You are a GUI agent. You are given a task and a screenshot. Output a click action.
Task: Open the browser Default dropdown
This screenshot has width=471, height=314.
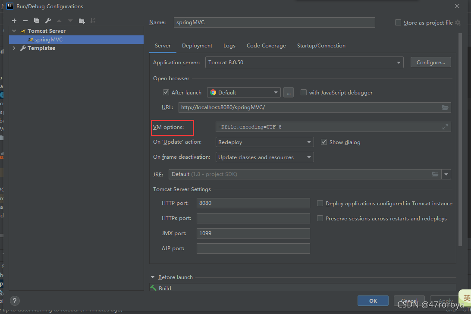tap(244, 93)
